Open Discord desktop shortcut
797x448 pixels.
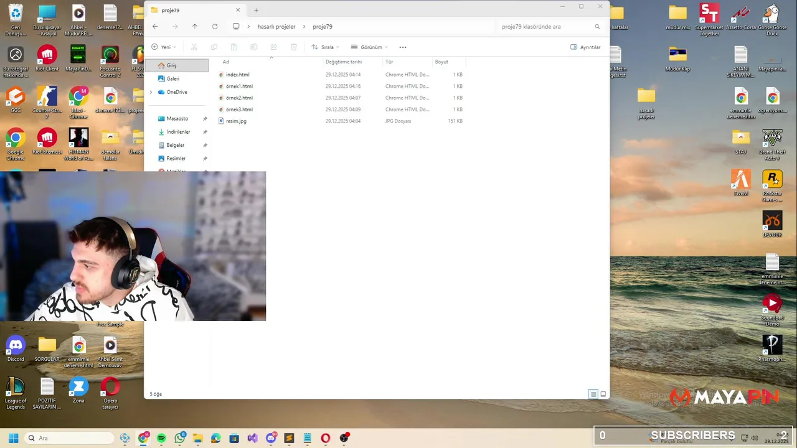[16, 349]
